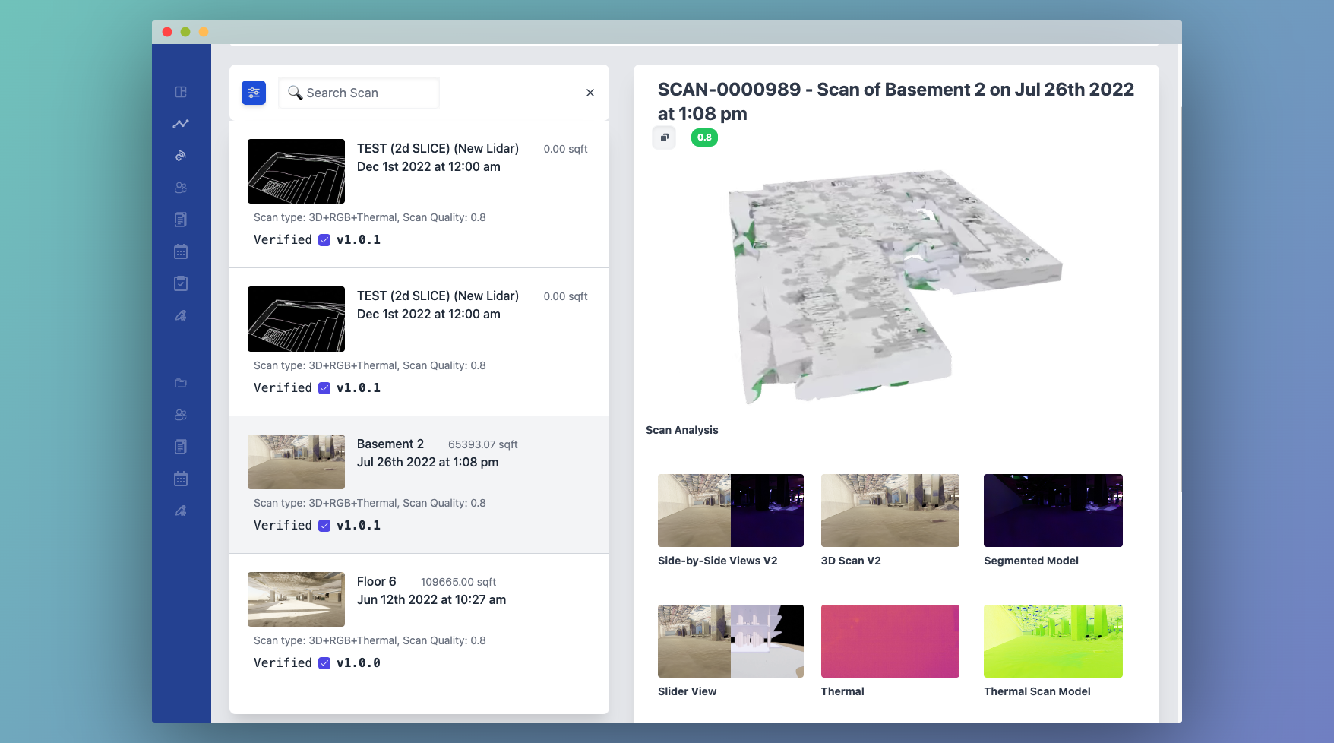The height and width of the screenshot is (743, 1334).
Task: Click the 65393.07 sqft area value
Action: [483, 444]
